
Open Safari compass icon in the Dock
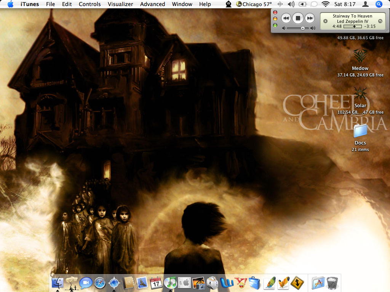(x=100, y=283)
